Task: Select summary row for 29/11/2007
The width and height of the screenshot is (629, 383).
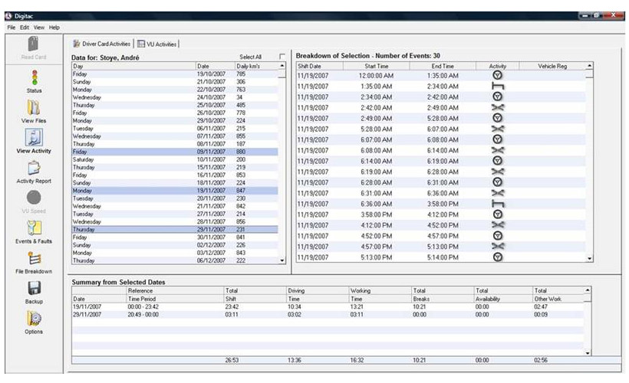Action: point(328,315)
